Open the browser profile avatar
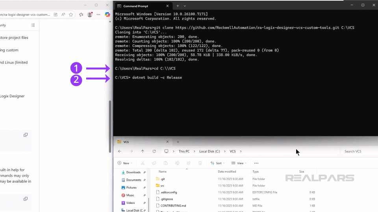Screen dimensions: 378x212 click(90, 15)
